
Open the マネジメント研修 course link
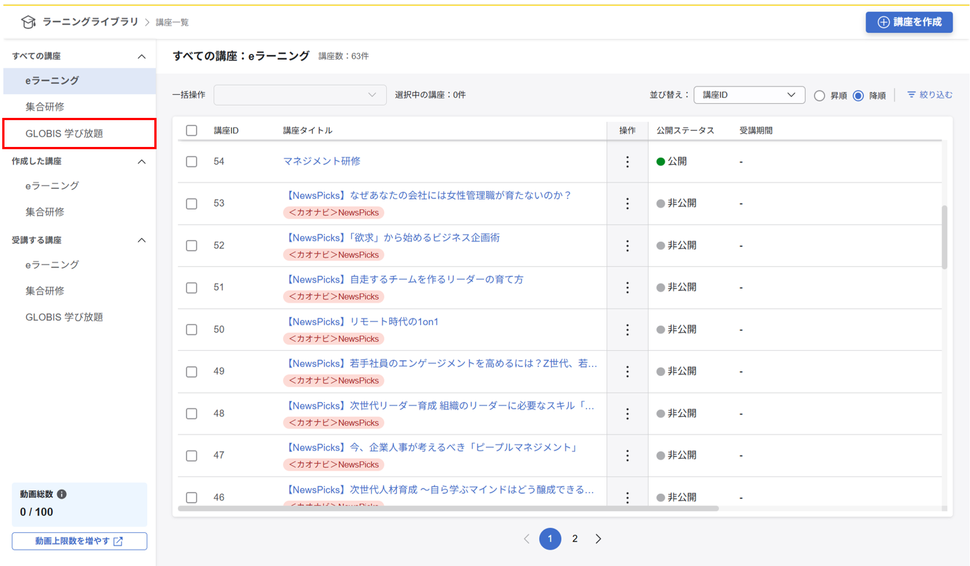(x=321, y=161)
